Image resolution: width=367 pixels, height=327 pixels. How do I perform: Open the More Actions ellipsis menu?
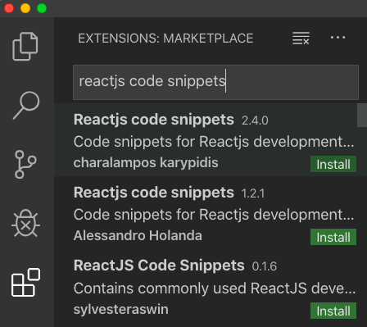tap(338, 38)
